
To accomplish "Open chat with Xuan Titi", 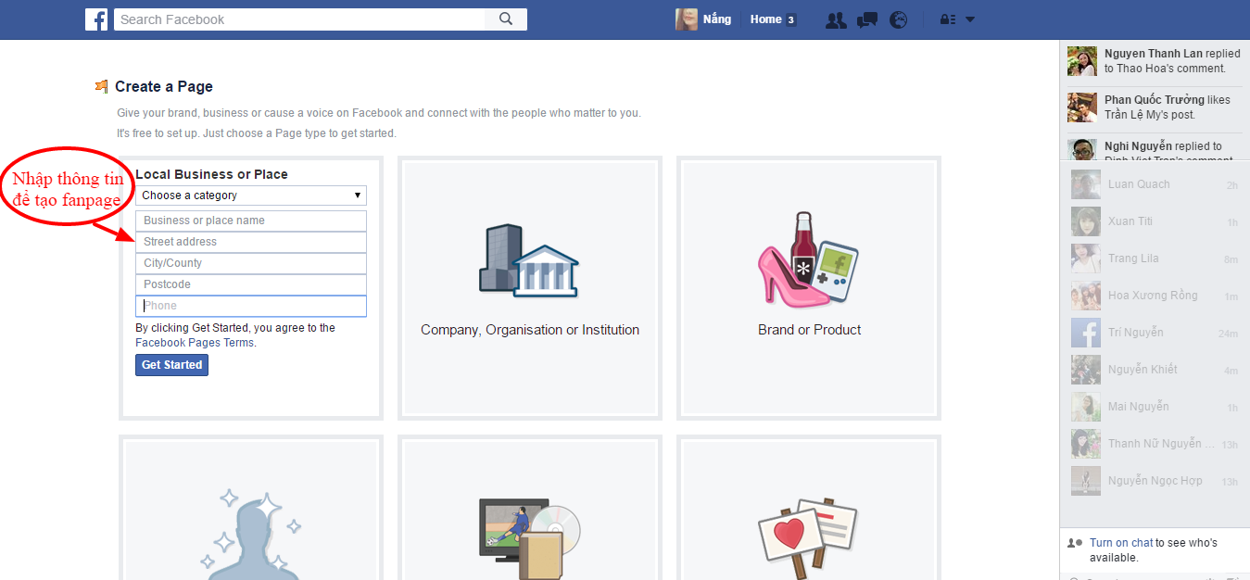I will 1155,221.
